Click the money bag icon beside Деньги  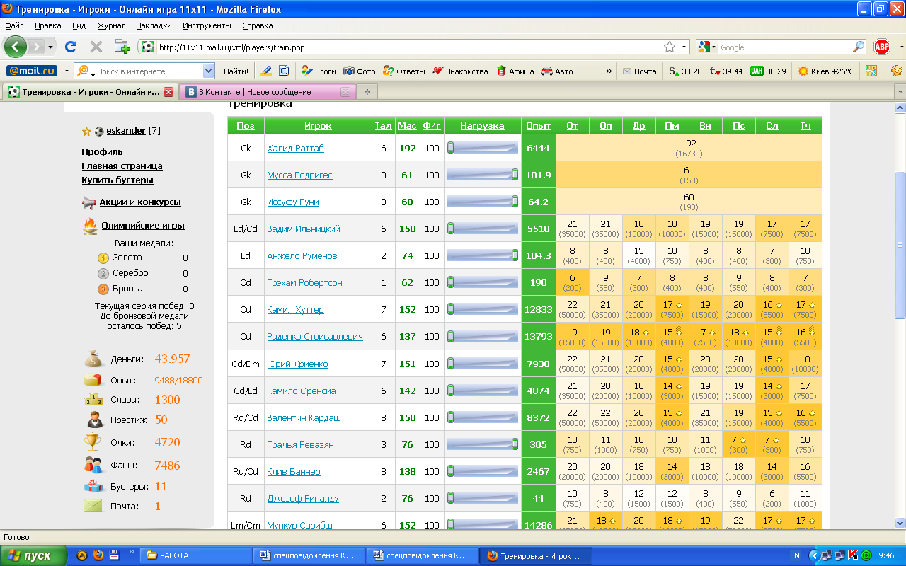[x=93, y=359]
